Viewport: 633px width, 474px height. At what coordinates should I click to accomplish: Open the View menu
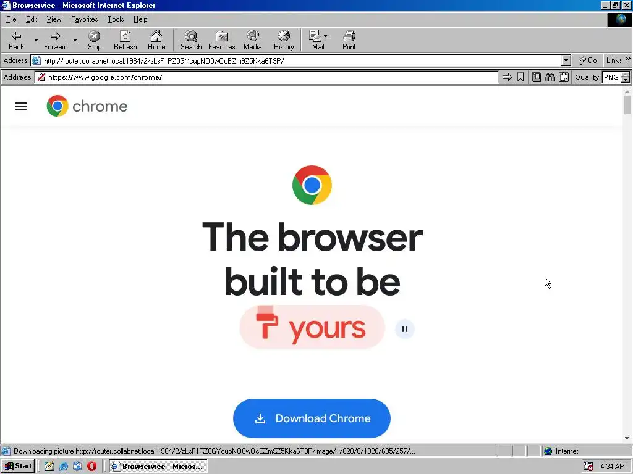(54, 19)
